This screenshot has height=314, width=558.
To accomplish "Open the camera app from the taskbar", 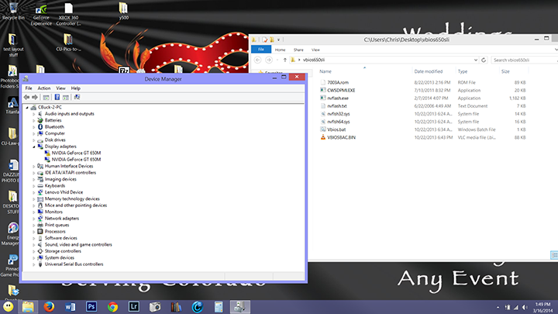I will (x=155, y=306).
